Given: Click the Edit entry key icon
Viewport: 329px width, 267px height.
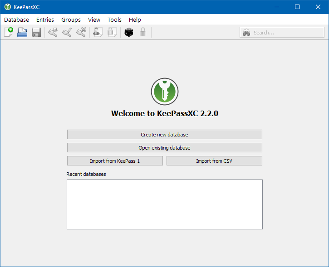Looking at the screenshot, I should coord(67,32).
